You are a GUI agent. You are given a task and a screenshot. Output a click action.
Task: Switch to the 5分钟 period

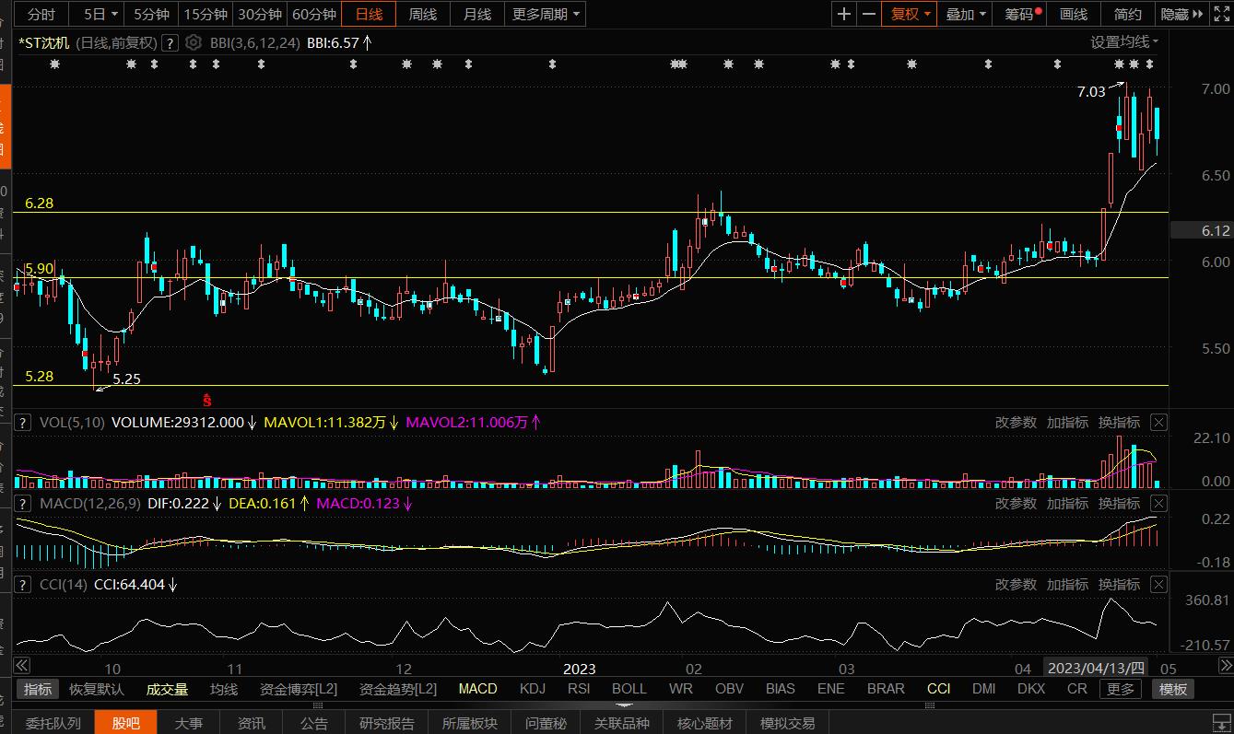coord(152,14)
